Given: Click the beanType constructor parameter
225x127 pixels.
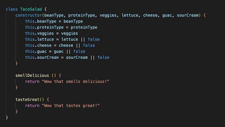Looking at the screenshot, I should pyautogui.click(x=54, y=15).
